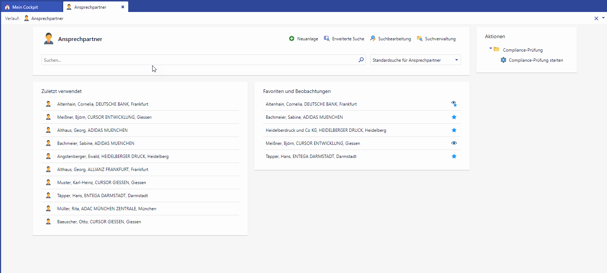Open Angstenberger, Ewald recent contact
This screenshot has height=273, width=607.
pos(113,156)
